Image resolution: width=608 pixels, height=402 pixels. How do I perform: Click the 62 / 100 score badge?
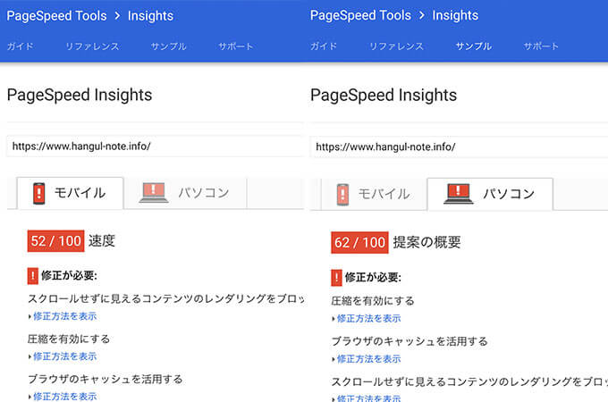tap(359, 243)
